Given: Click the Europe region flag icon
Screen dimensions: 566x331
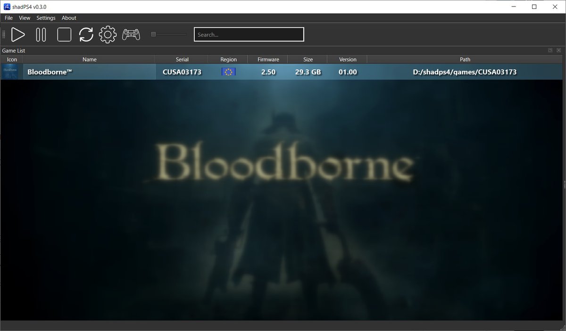Looking at the screenshot, I should (x=228, y=72).
